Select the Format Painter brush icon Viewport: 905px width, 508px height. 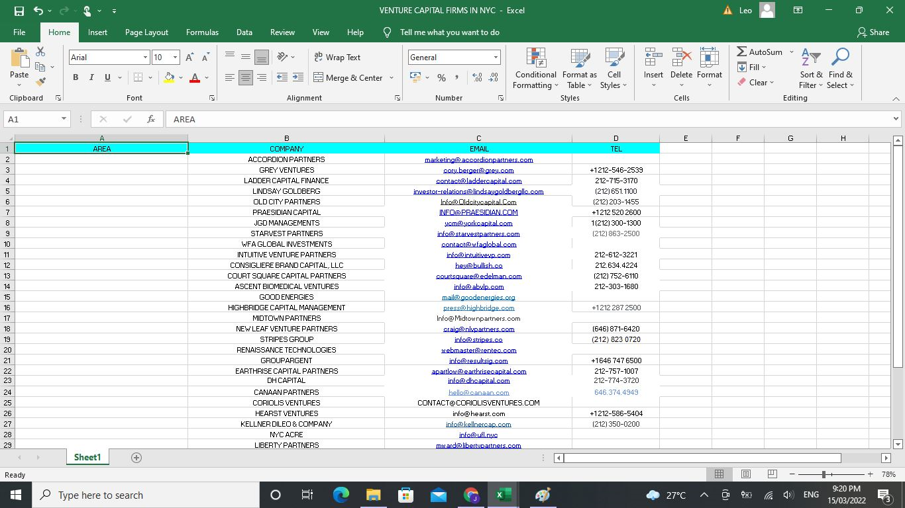click(40, 82)
